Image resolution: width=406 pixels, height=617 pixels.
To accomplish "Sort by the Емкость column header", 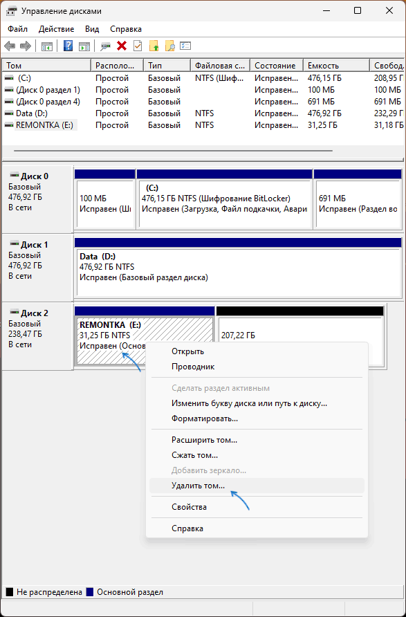I will [336, 66].
